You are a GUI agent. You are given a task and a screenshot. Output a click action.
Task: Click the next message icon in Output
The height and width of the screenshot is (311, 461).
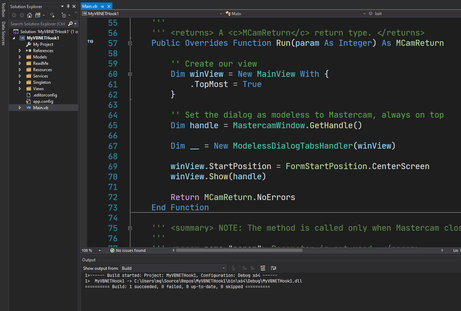click(253, 268)
